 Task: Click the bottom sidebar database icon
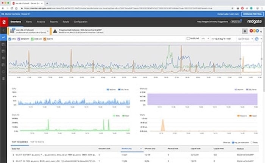pos(3,78)
